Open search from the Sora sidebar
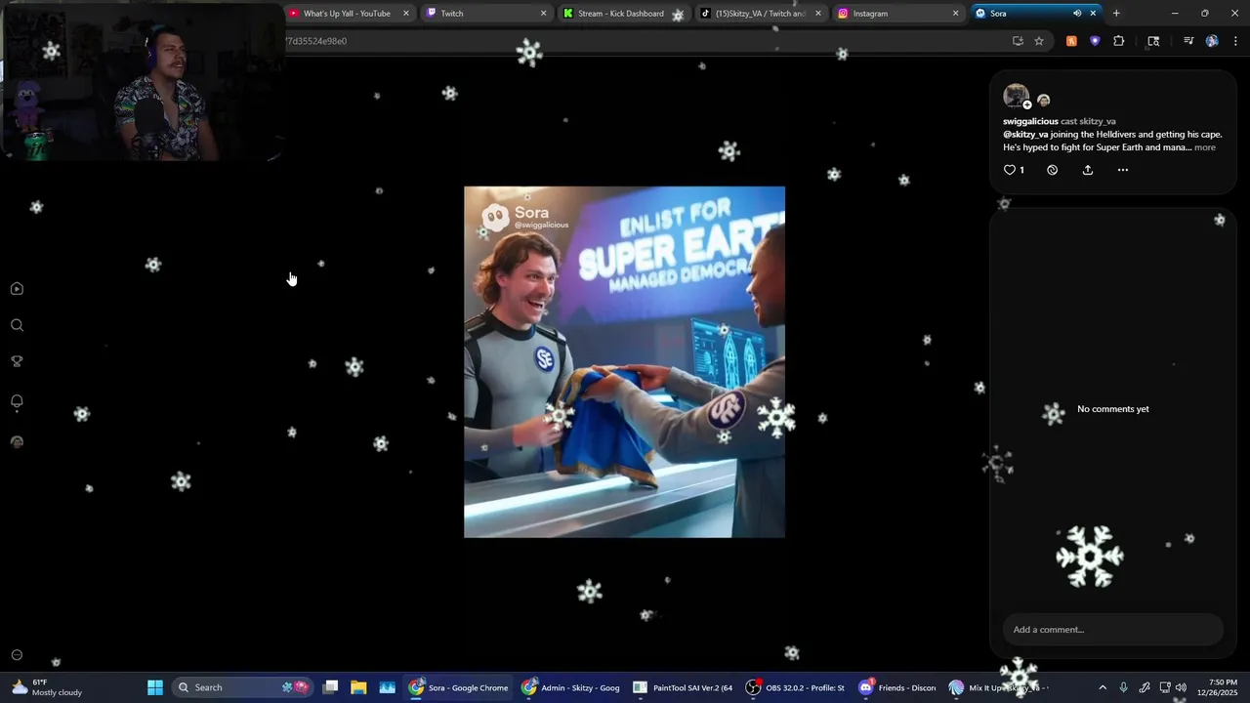 click(x=17, y=325)
